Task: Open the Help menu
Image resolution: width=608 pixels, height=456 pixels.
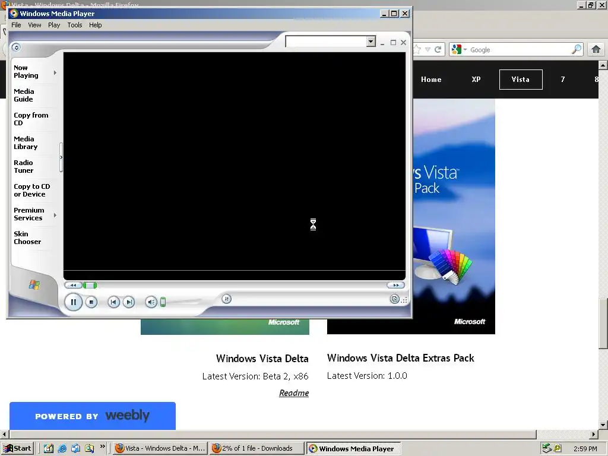Action: [x=96, y=25]
